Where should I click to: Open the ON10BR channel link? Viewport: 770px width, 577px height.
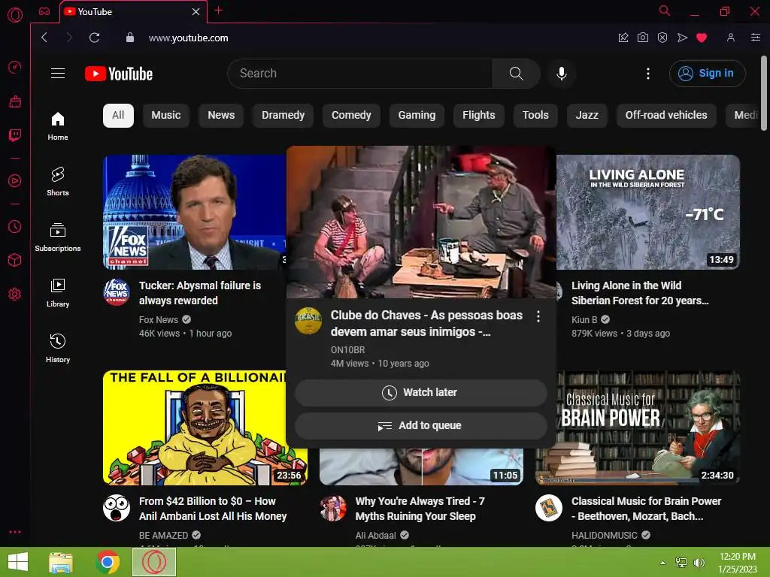[347, 350]
